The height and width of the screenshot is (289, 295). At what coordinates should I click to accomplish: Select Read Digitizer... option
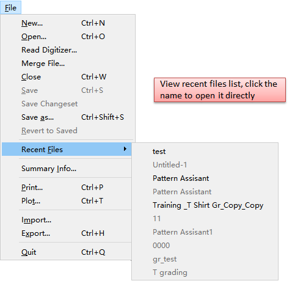(x=68, y=50)
